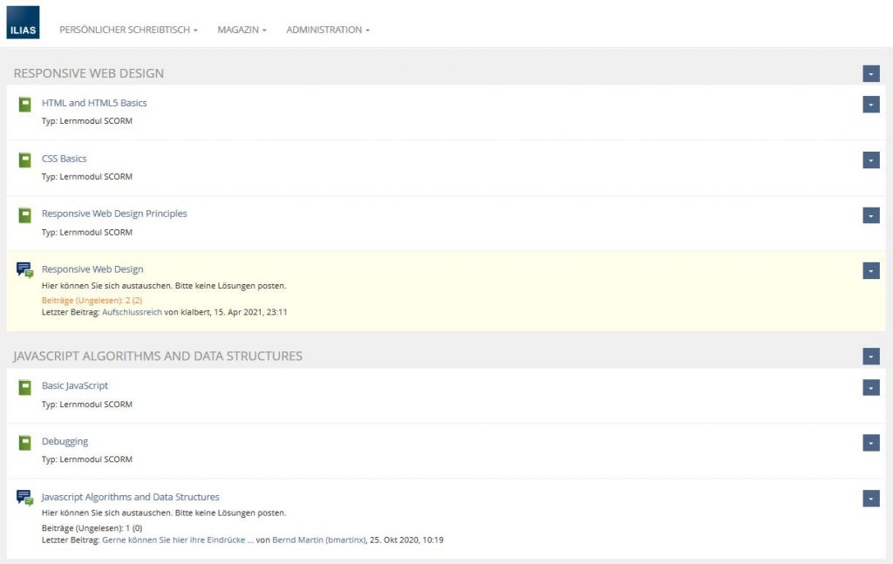Click the Responsive Web Design Principles module icon
Viewport: 893px width, 564px height.
pyautogui.click(x=25, y=214)
